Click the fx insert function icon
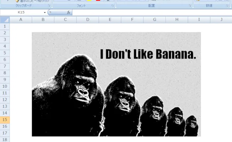The image size is (232, 142). click(x=68, y=12)
